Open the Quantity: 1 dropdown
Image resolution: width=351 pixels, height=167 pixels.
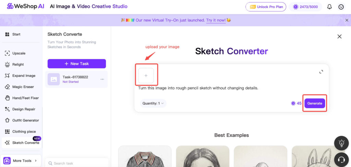coord(153,103)
